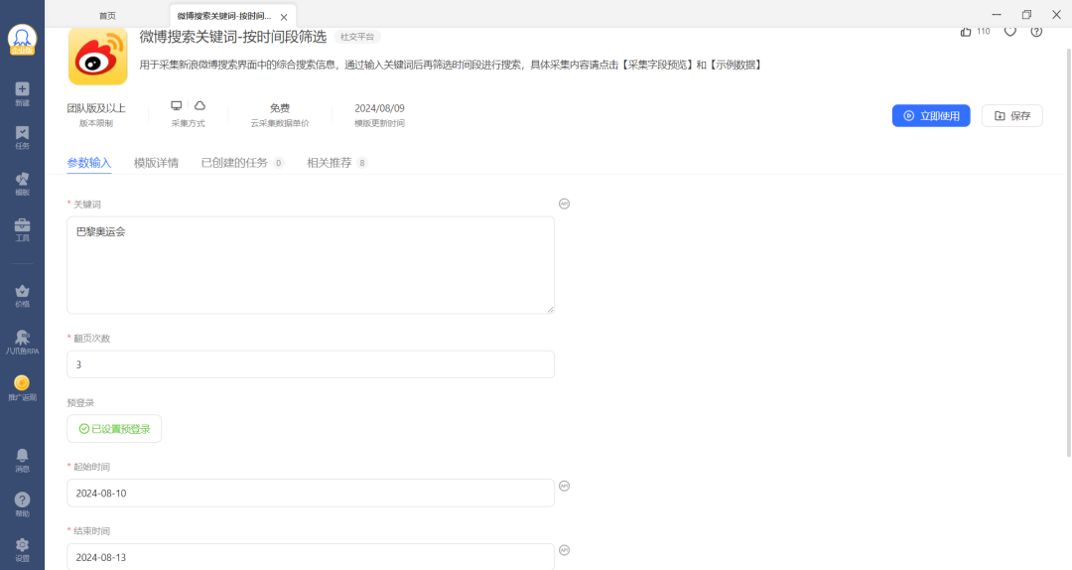This screenshot has height=570, width=1072.
Task: Select the 参数输入 tab
Action: pos(89,163)
